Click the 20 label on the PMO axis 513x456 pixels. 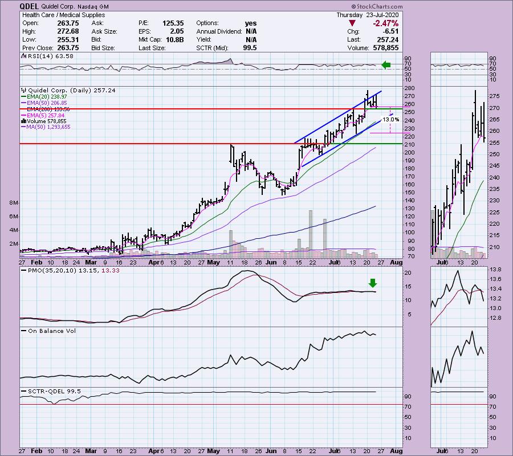point(408,273)
